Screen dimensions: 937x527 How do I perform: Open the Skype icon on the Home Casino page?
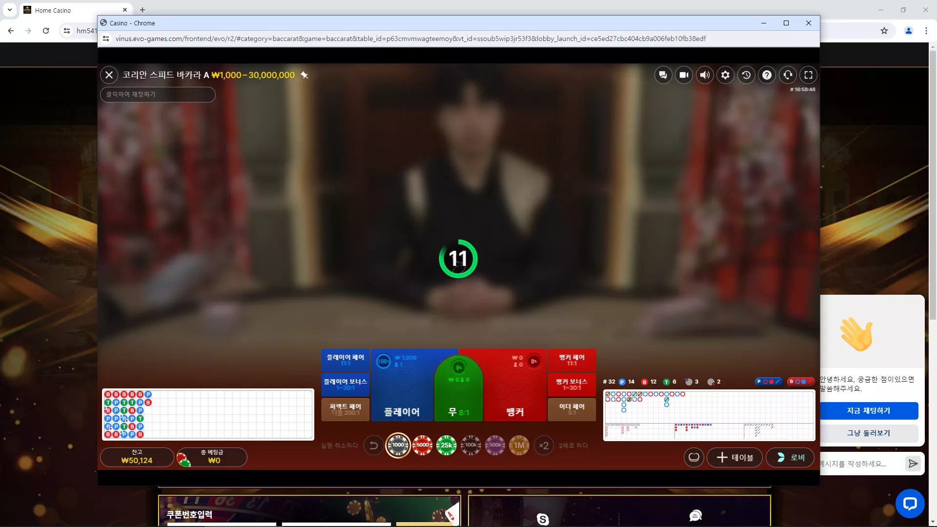click(x=543, y=519)
